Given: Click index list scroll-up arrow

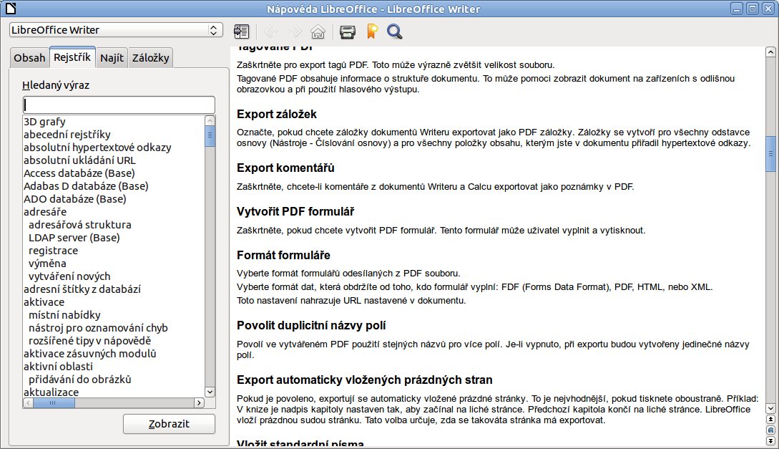Looking at the screenshot, I should coord(210,121).
